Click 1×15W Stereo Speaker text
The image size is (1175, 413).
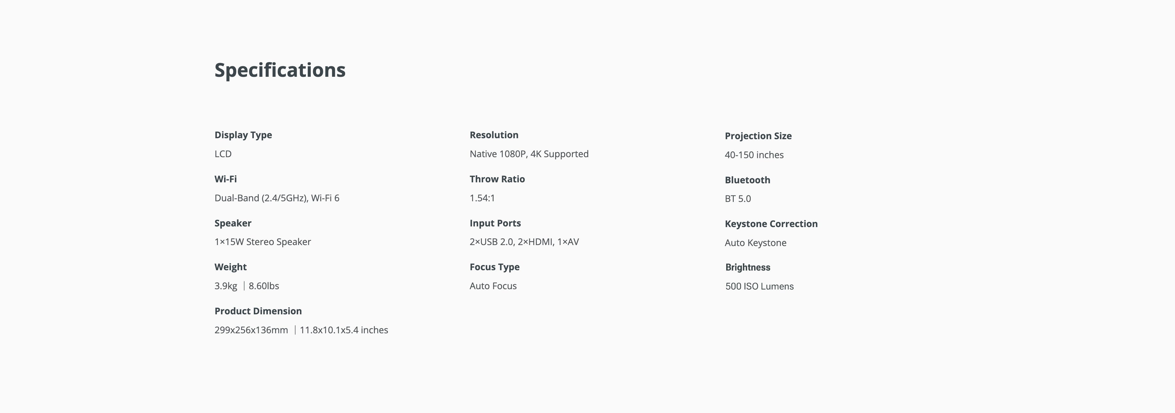coord(262,242)
